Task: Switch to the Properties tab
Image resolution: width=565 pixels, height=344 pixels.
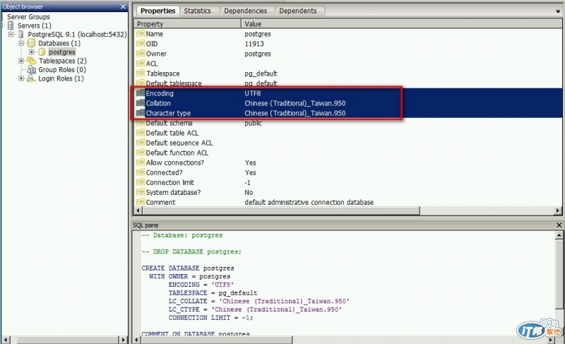Action: coord(157,11)
